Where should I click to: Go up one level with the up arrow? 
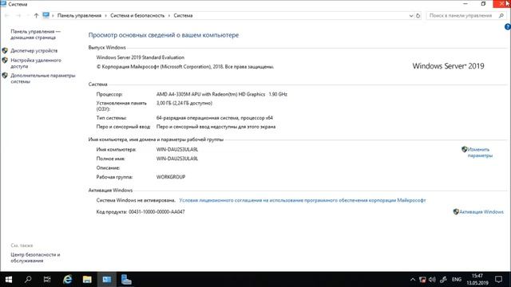36,16
